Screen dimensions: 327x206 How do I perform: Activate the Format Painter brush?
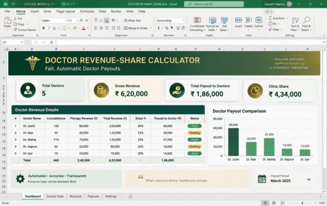(15, 29)
